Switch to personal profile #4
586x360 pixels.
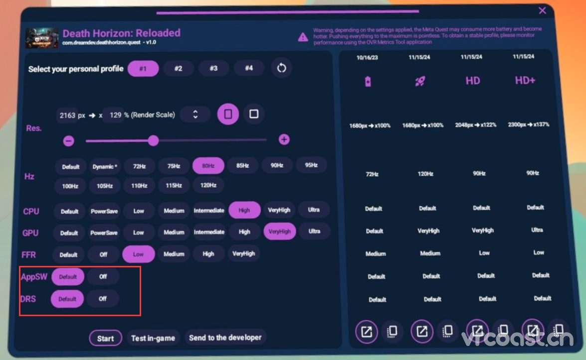[248, 68]
